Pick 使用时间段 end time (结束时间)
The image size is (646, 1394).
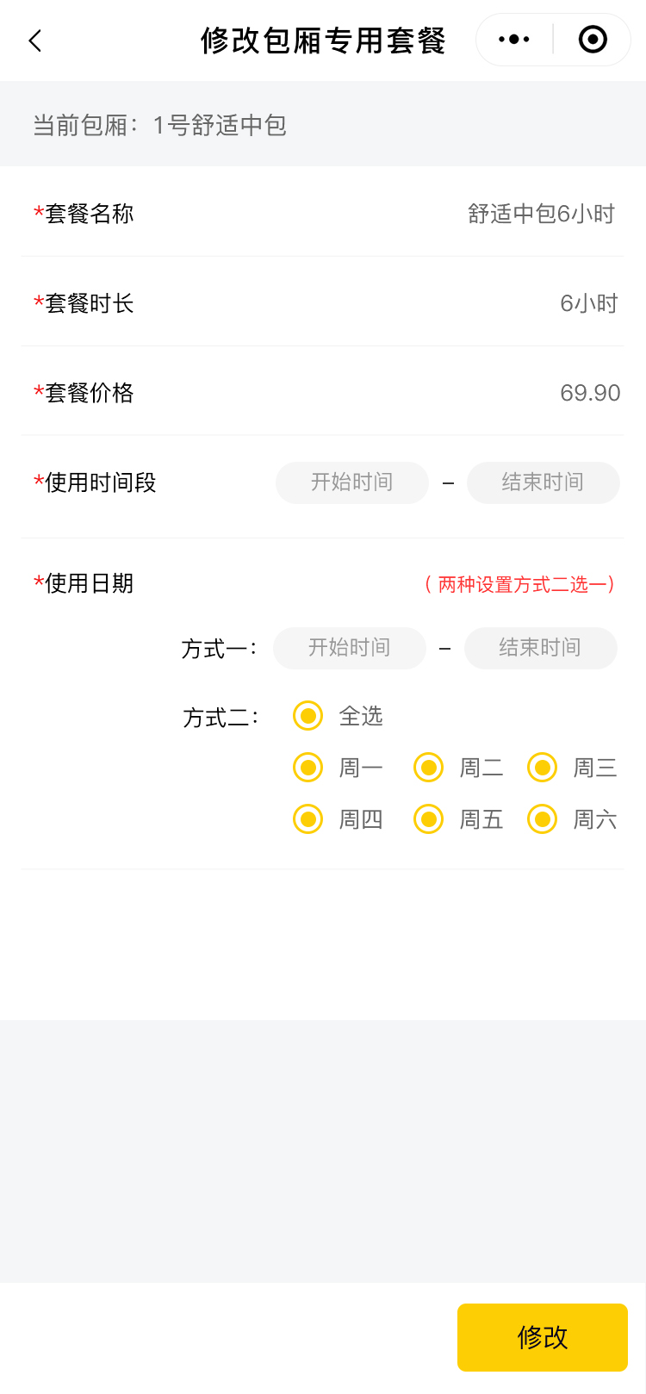pyautogui.click(x=543, y=482)
